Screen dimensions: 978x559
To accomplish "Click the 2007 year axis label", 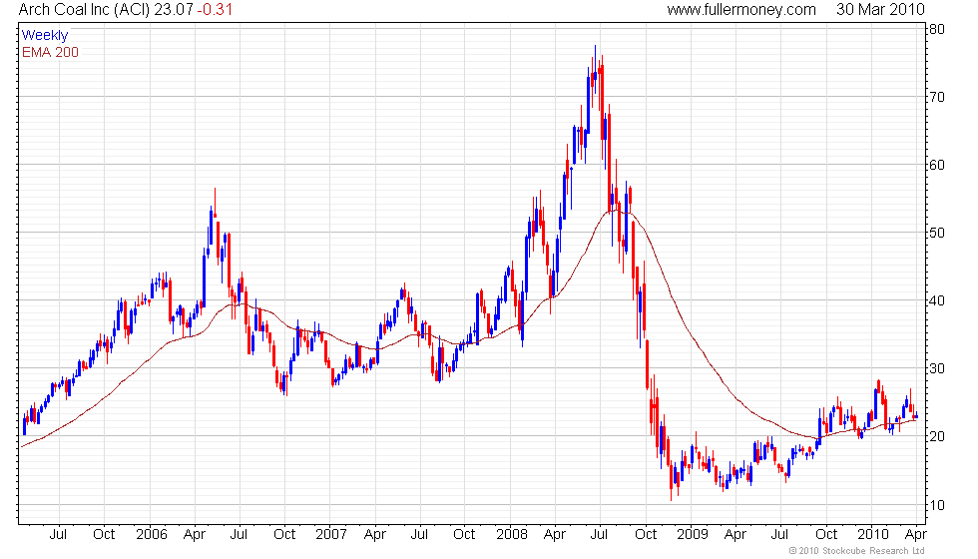I will [x=331, y=535].
